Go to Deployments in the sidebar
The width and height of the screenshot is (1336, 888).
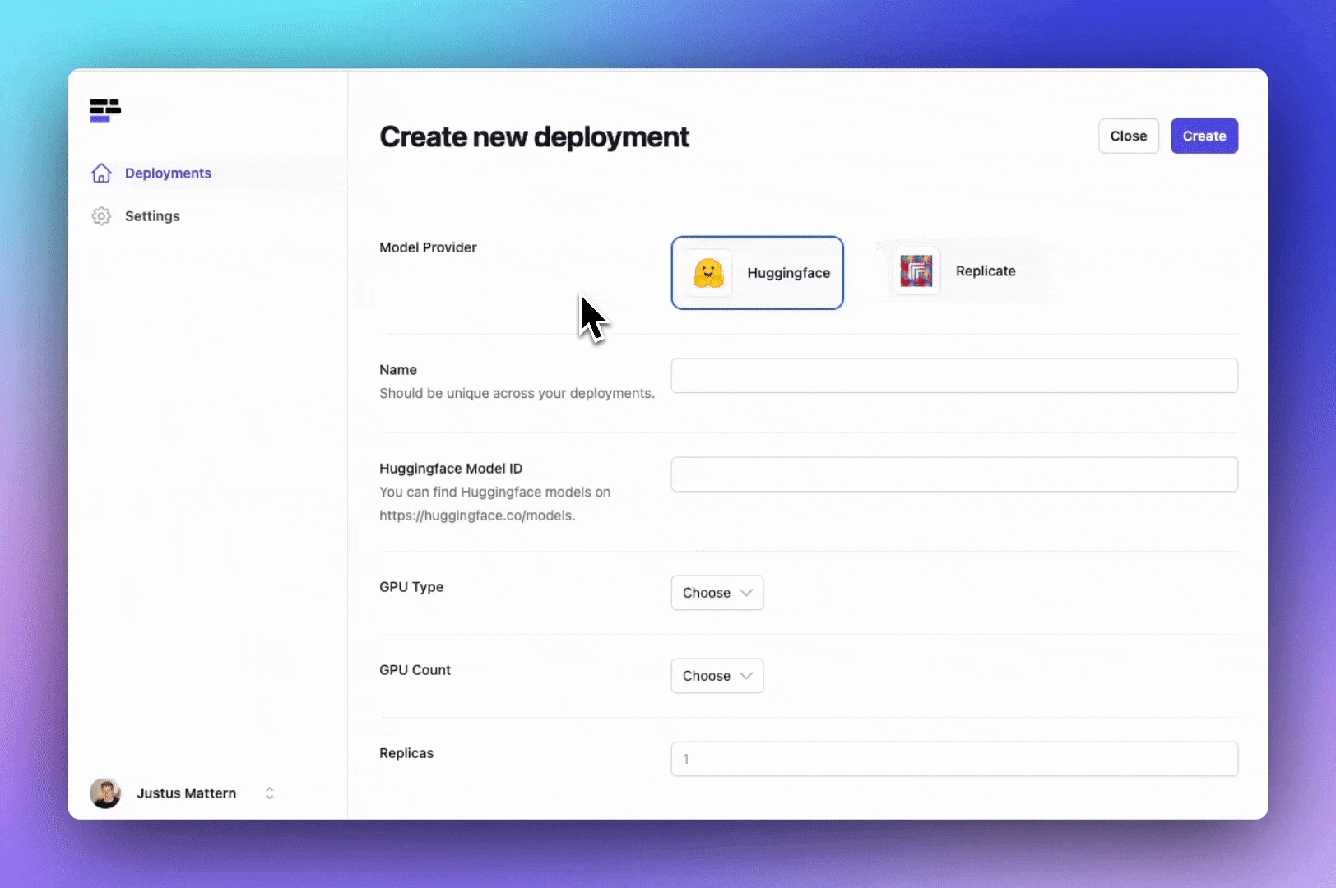click(168, 173)
